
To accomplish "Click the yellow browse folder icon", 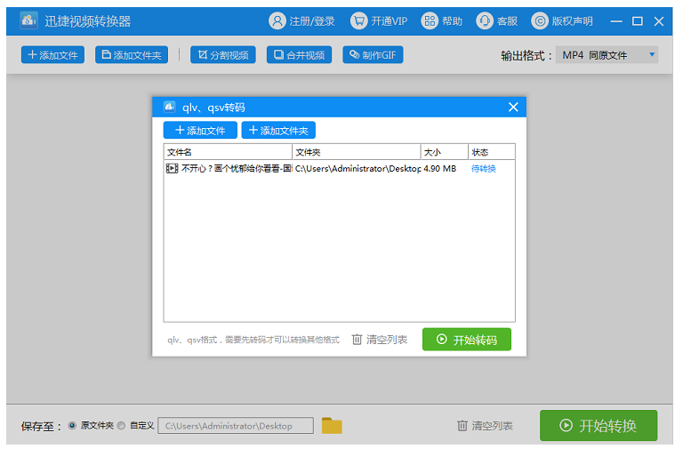I will (332, 426).
